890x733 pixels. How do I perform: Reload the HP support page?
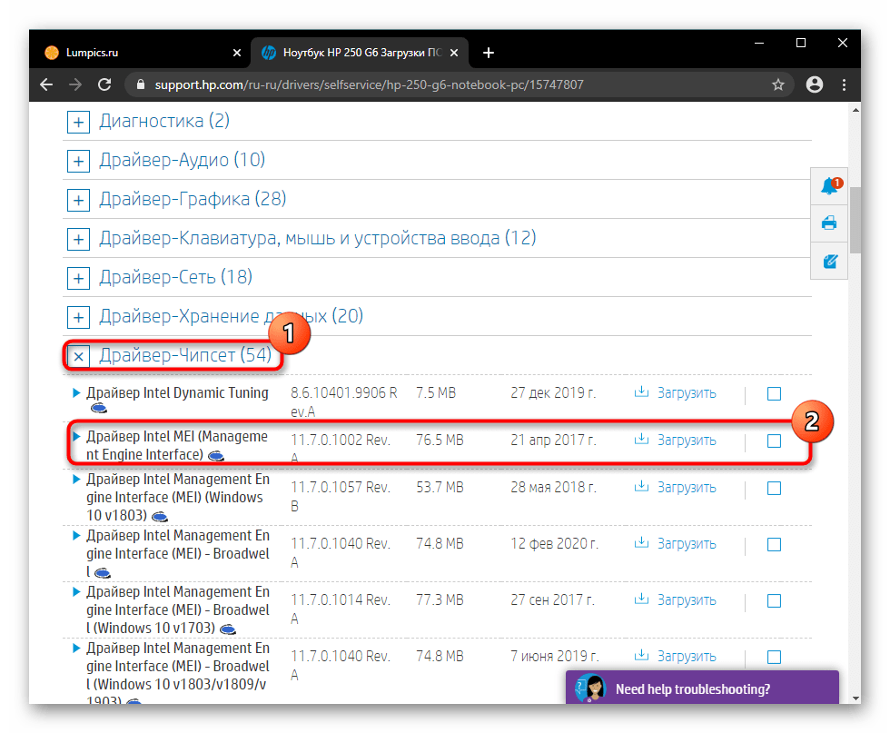104,84
